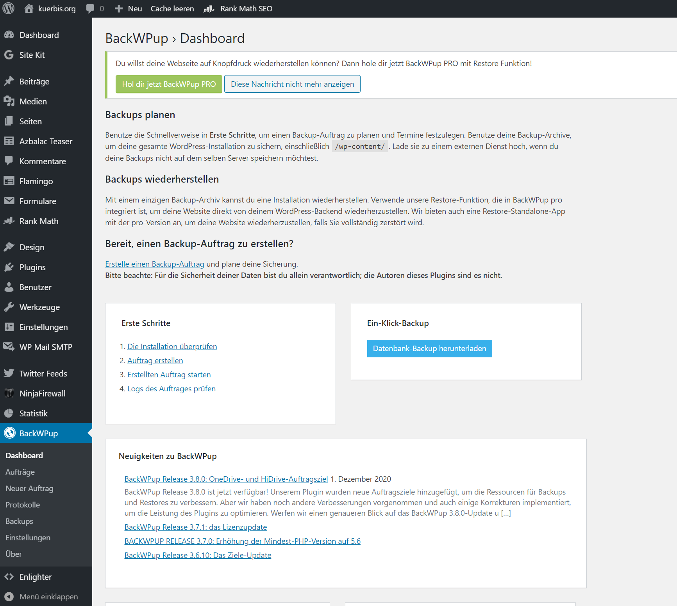Click the Enlighter code brackets icon
The image size is (677, 606).
pyautogui.click(x=9, y=577)
